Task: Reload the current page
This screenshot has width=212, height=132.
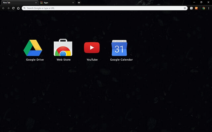Action: point(13,8)
